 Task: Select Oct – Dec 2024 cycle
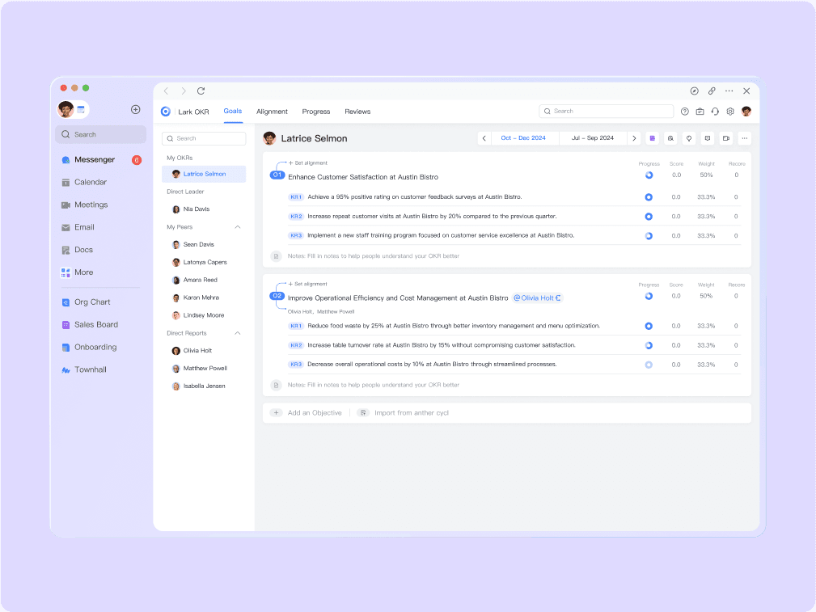coord(523,138)
